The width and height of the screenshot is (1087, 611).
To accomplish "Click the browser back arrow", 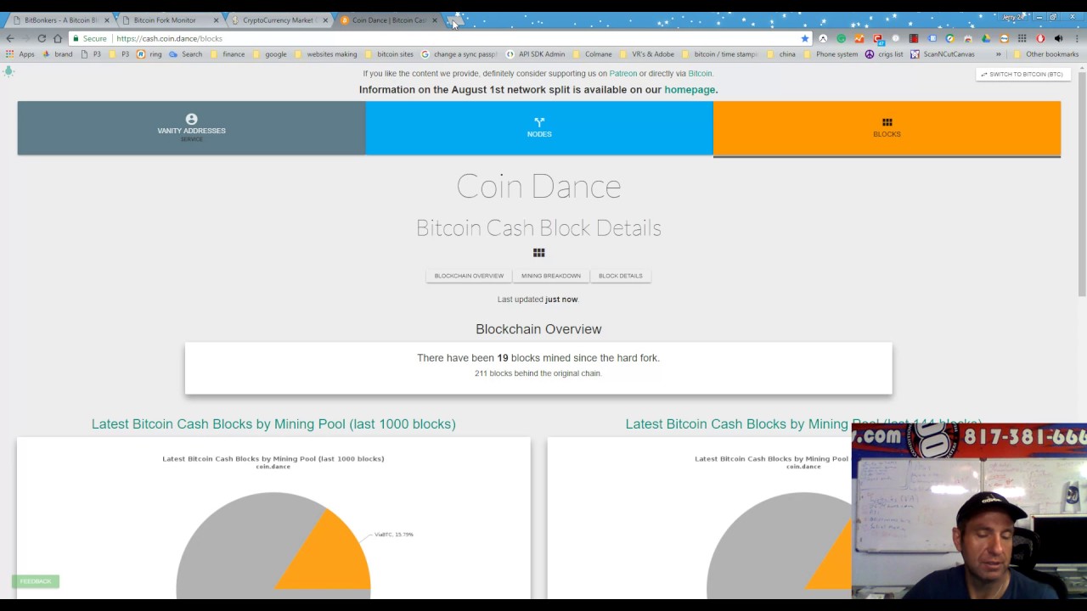I will pos(10,38).
